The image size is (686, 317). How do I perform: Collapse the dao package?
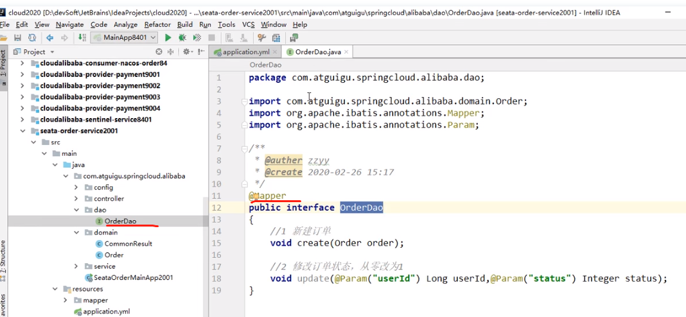tap(76, 210)
